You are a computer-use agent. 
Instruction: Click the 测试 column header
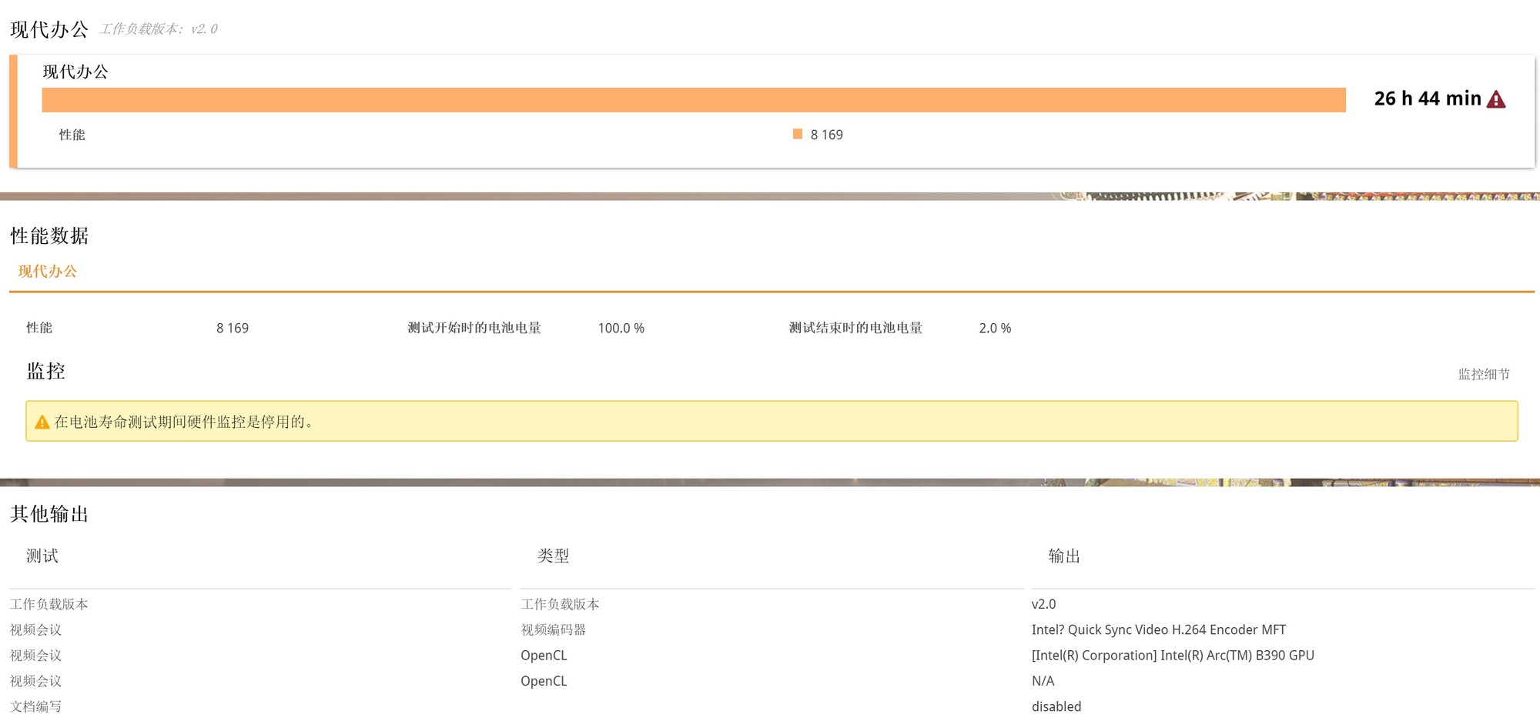pos(42,556)
